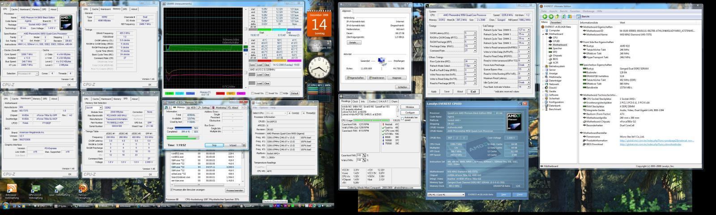Switch to Favoriten tab in EVEREST
The height and width of the screenshot is (215, 716).
point(556,22)
